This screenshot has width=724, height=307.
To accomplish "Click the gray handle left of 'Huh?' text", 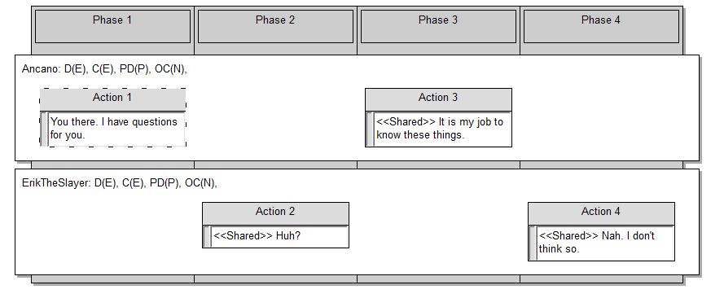I will [207, 236].
